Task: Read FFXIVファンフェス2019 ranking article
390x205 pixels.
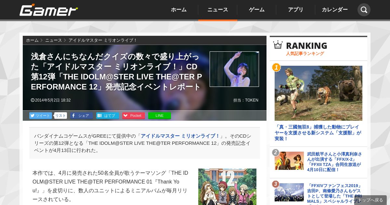Action: pyautogui.click(x=334, y=194)
